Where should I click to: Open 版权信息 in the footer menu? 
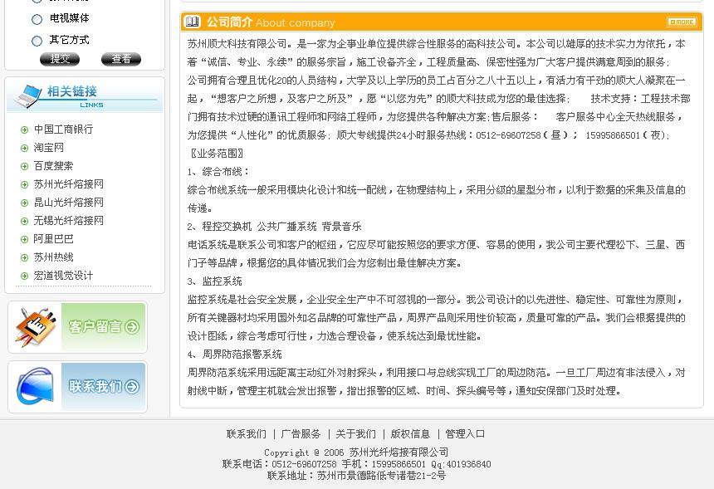(410, 434)
